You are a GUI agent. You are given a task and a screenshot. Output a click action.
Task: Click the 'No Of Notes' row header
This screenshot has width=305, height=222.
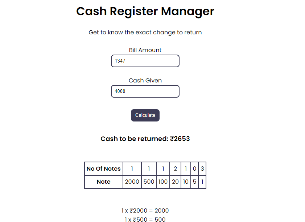104,168
